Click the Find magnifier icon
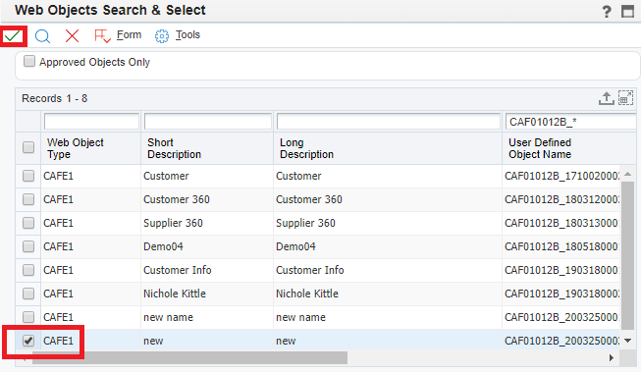 click(x=42, y=36)
